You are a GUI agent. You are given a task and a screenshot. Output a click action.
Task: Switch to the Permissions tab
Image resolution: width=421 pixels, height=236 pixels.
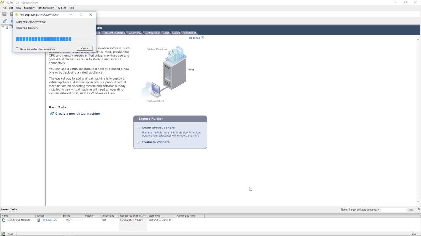189,33
